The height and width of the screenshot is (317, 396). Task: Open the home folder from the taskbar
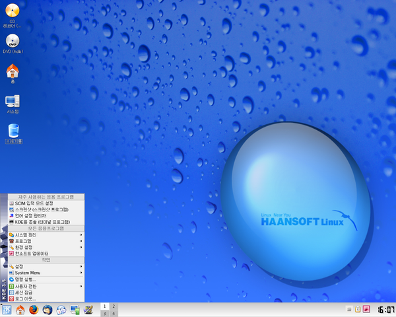20,310
